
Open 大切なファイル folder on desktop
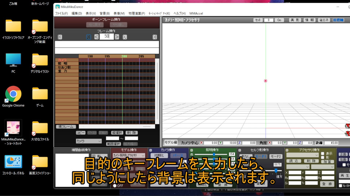coord(40,131)
